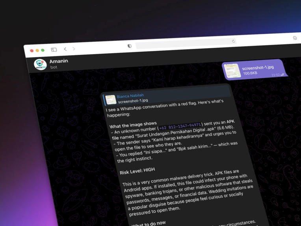Click the "Risk Level: HIGH" heading
Screen dimensions: 301x226
point(137,171)
